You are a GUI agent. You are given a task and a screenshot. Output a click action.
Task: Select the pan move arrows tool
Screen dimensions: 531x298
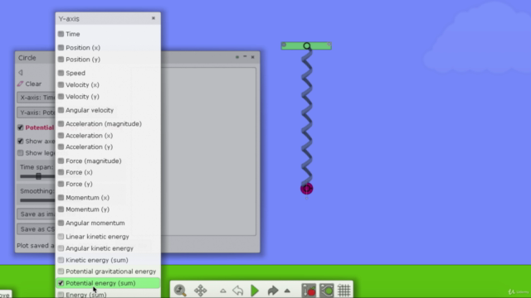(200, 291)
